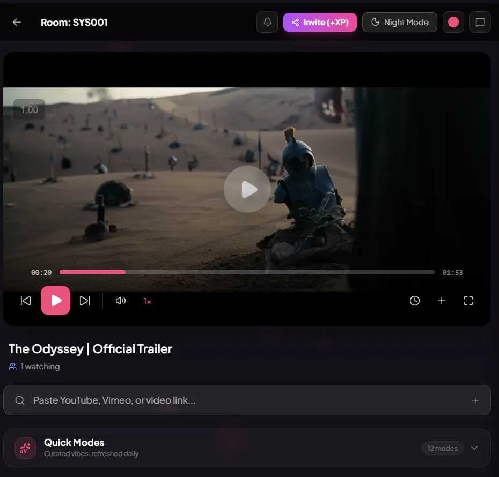Click the plus icon in player controls
Image resolution: width=499 pixels, height=477 pixels.
442,301
